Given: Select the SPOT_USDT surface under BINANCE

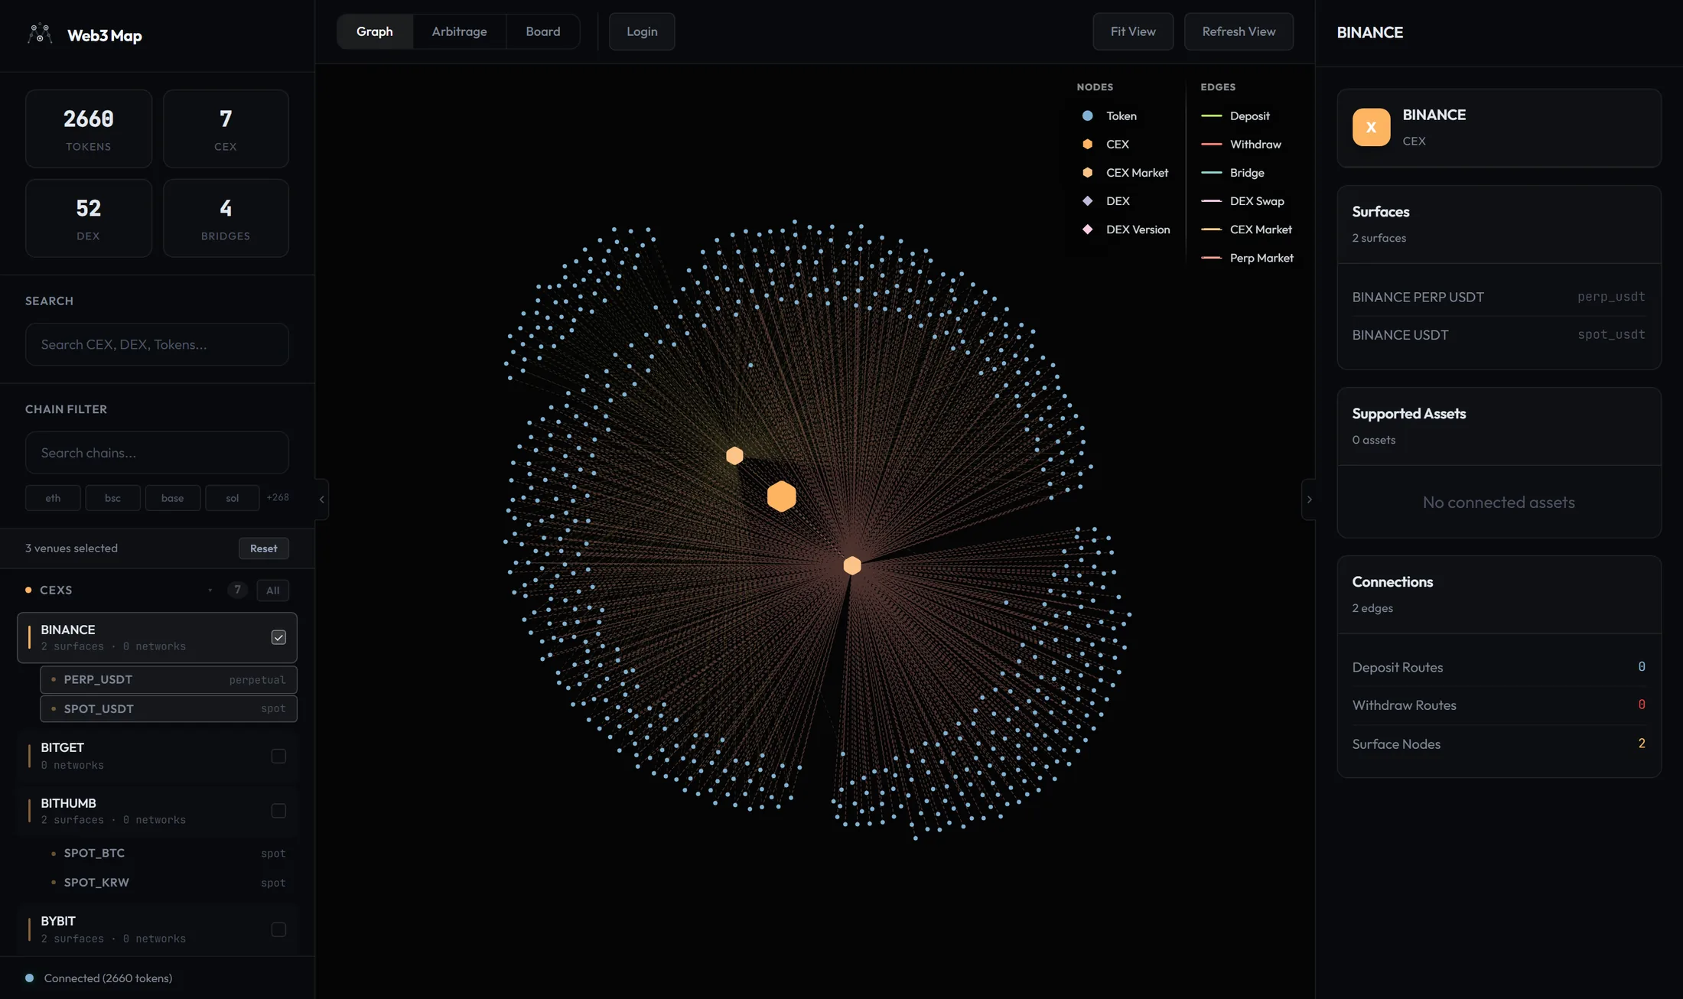Looking at the screenshot, I should (x=168, y=708).
